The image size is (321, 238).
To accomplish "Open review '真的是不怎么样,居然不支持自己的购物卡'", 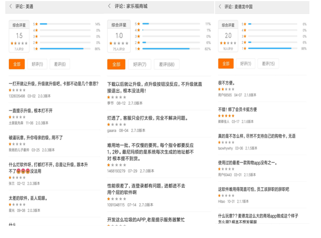I will click(x=257, y=136).
